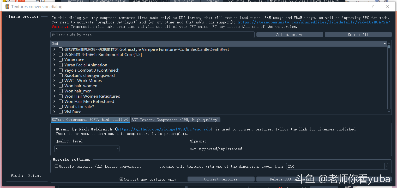Expand the XiaoLan's chengyingsword row
This screenshot has width=397, height=188.
point(54,75)
